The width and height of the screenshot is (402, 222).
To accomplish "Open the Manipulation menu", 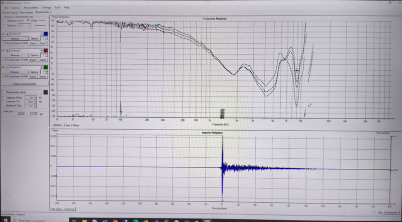I will pyautogui.click(x=31, y=8).
